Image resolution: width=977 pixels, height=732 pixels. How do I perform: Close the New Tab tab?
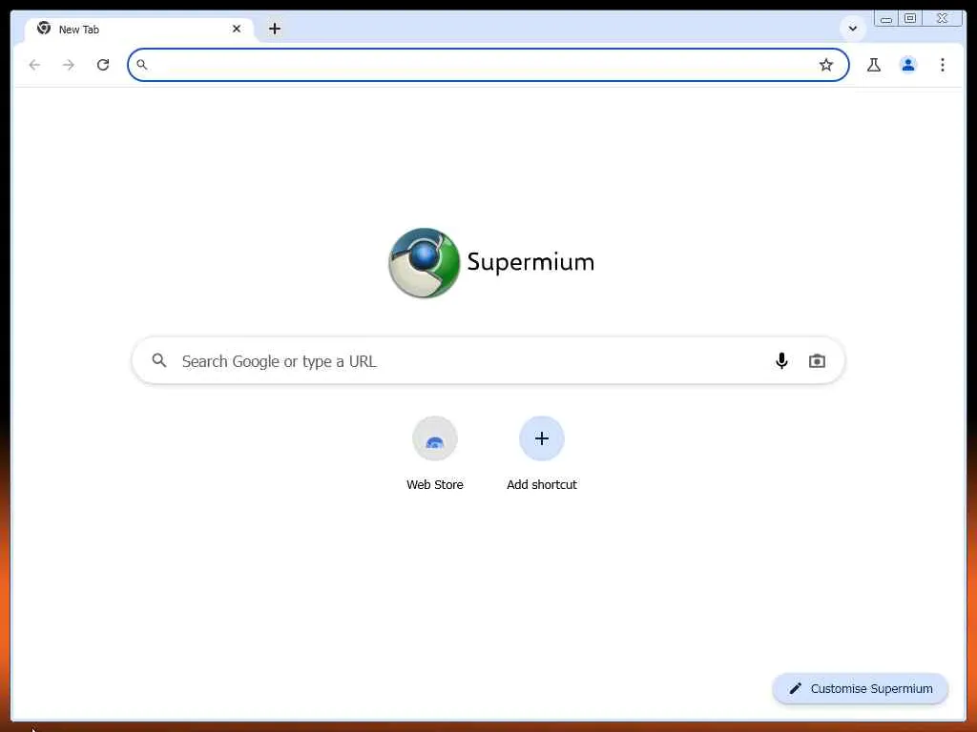tap(237, 29)
